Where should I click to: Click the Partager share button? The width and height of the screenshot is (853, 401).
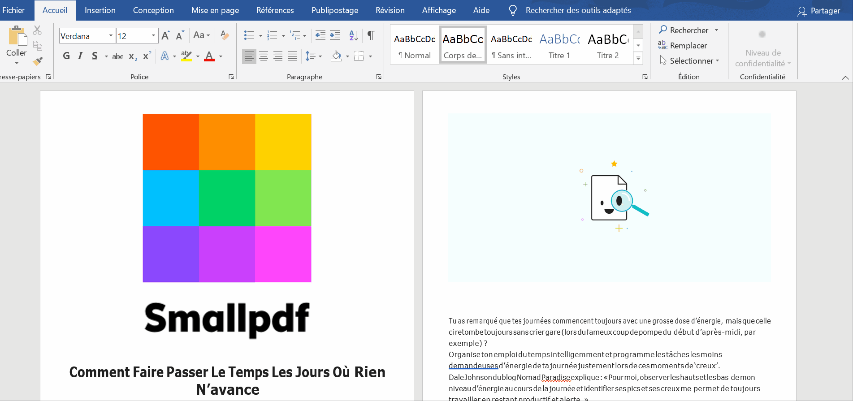point(819,11)
